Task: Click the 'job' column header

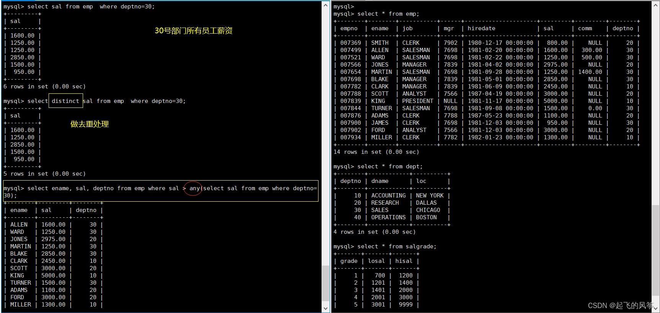Action: (407, 28)
